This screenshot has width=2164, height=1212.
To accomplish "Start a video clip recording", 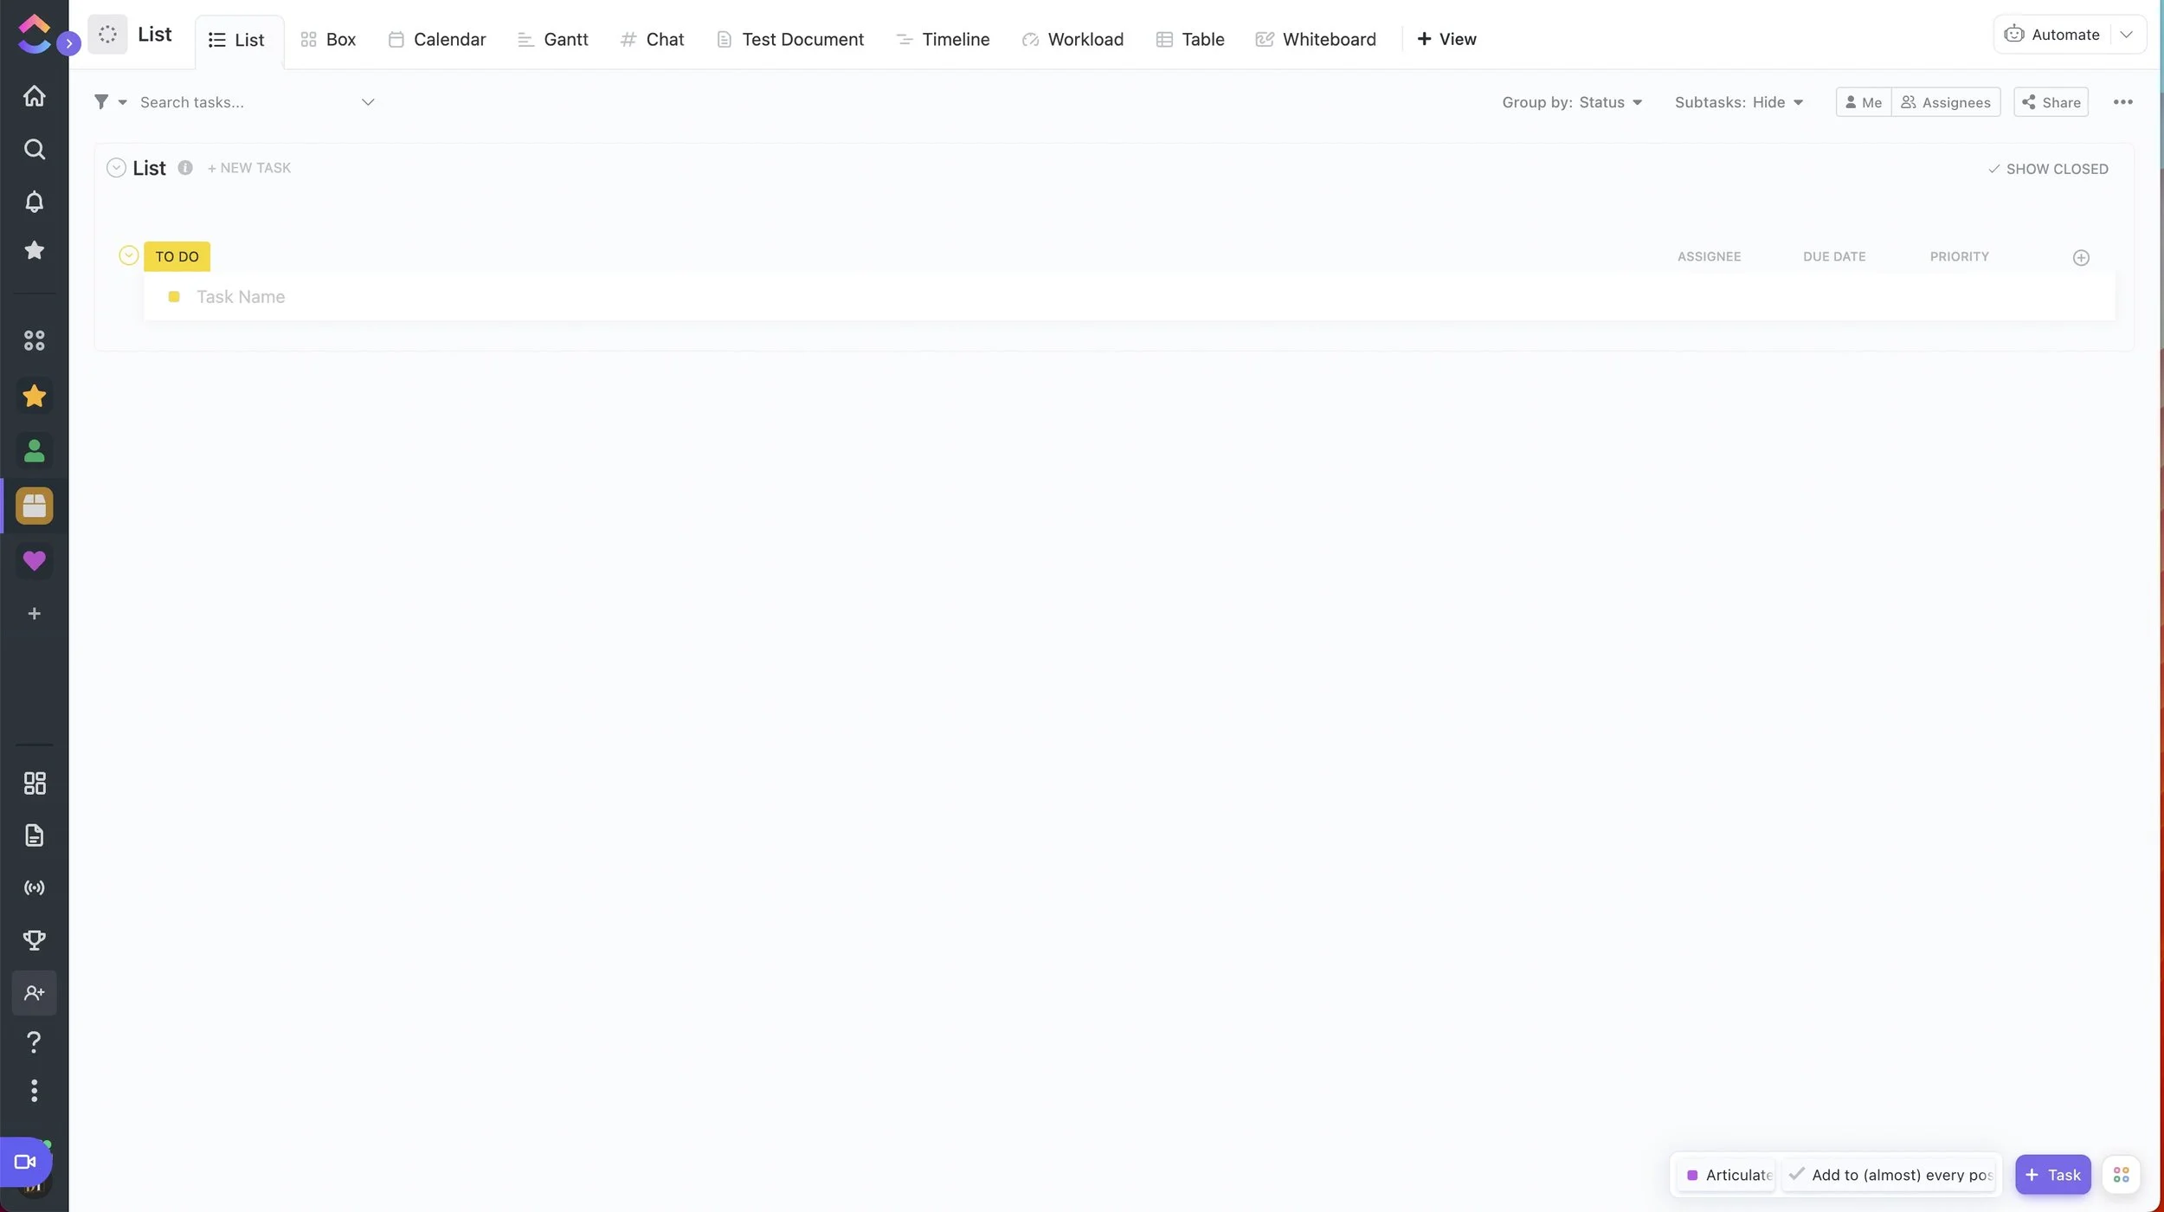I will tap(25, 1162).
